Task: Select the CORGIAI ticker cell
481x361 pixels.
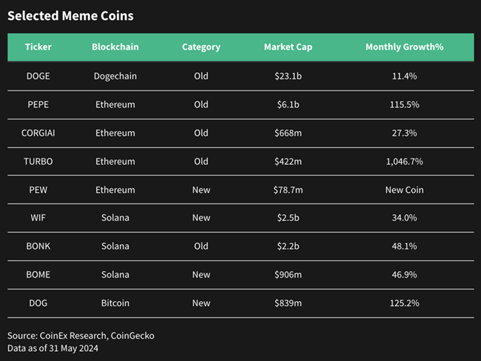Action: (38, 133)
